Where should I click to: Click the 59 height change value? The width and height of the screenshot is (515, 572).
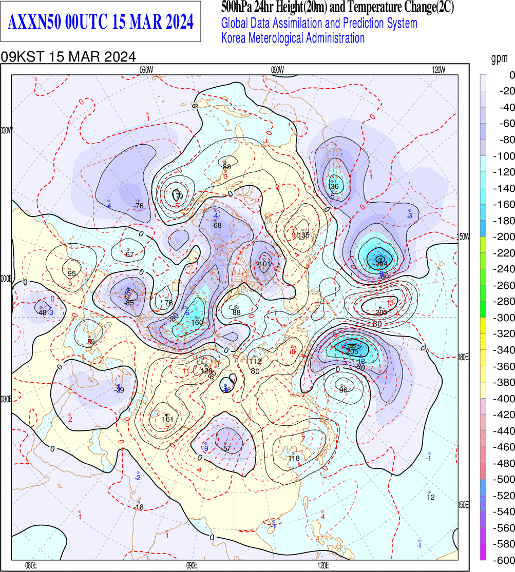pyautogui.click(x=91, y=342)
